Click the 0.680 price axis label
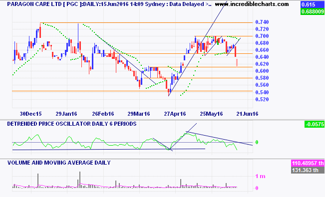Image resolution: width=325 pixels, height=197 pixels. pyautogui.click(x=262, y=43)
